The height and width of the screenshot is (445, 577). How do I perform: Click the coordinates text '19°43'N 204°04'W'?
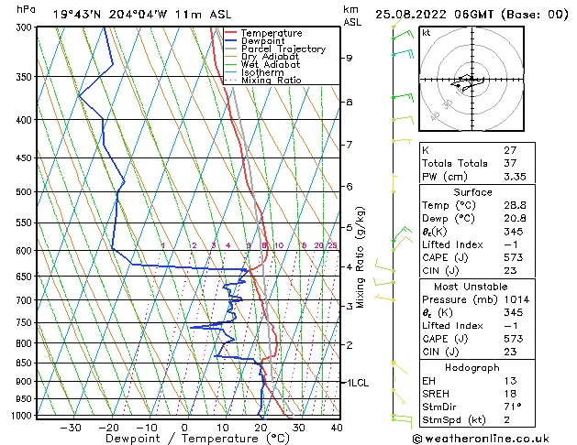[x=110, y=15]
